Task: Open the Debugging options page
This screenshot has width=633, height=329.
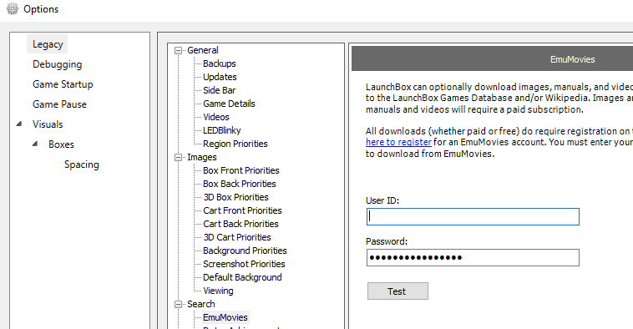Action: coord(57,64)
